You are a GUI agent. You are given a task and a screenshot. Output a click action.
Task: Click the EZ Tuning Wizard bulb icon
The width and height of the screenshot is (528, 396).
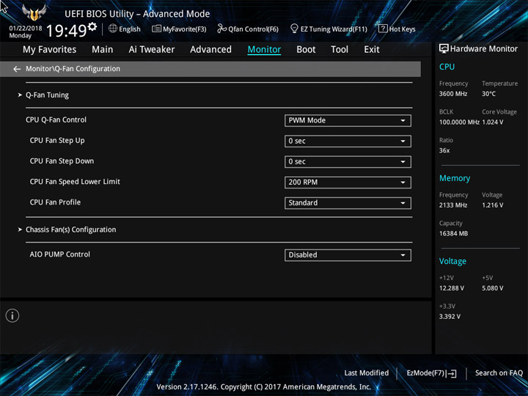(x=294, y=29)
